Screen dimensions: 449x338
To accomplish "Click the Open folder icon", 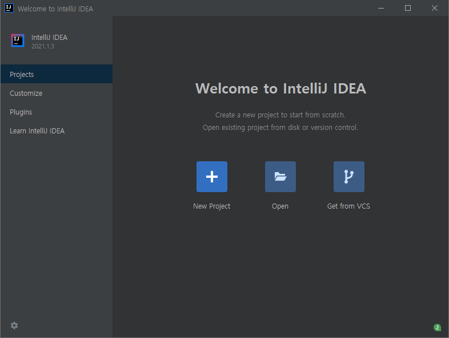I will click(x=280, y=177).
